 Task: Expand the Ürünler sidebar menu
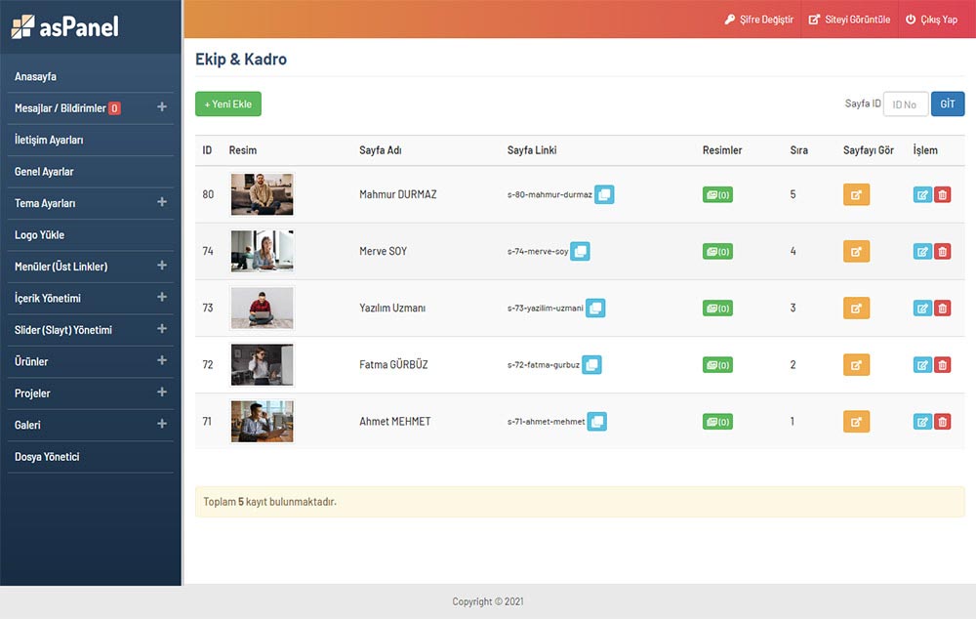[x=162, y=361]
